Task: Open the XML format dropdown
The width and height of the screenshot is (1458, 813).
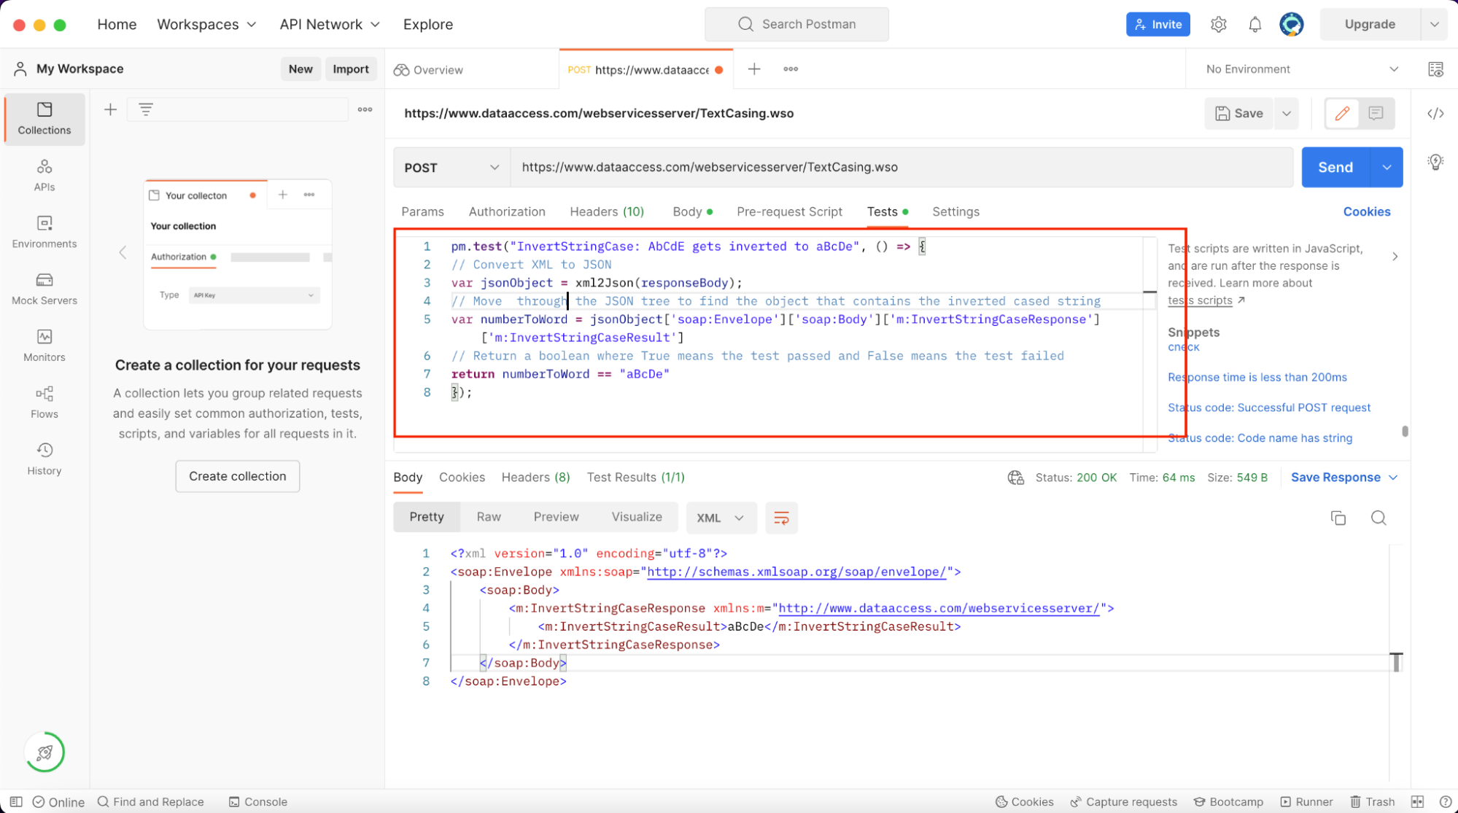Action: point(721,518)
